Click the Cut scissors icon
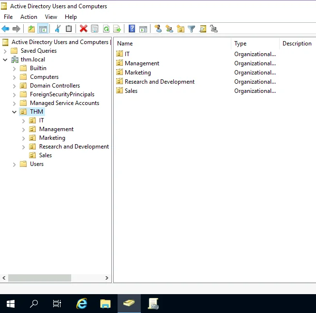The image size is (316, 313). click(58, 29)
